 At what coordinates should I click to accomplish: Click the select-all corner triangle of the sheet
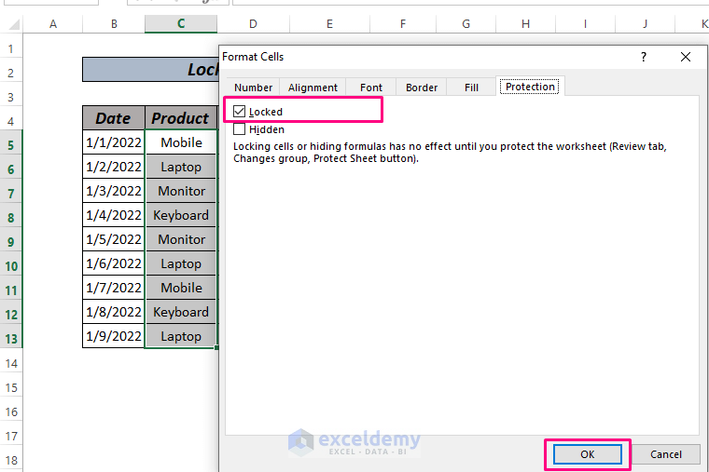coord(14,24)
